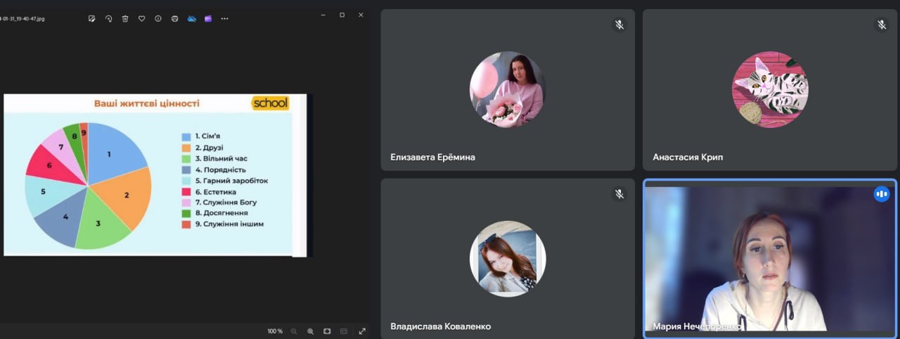Viewport: 900px width, 339px height.
Task: Toggle fit-to-window view in the bottom bar
Action: (x=327, y=331)
